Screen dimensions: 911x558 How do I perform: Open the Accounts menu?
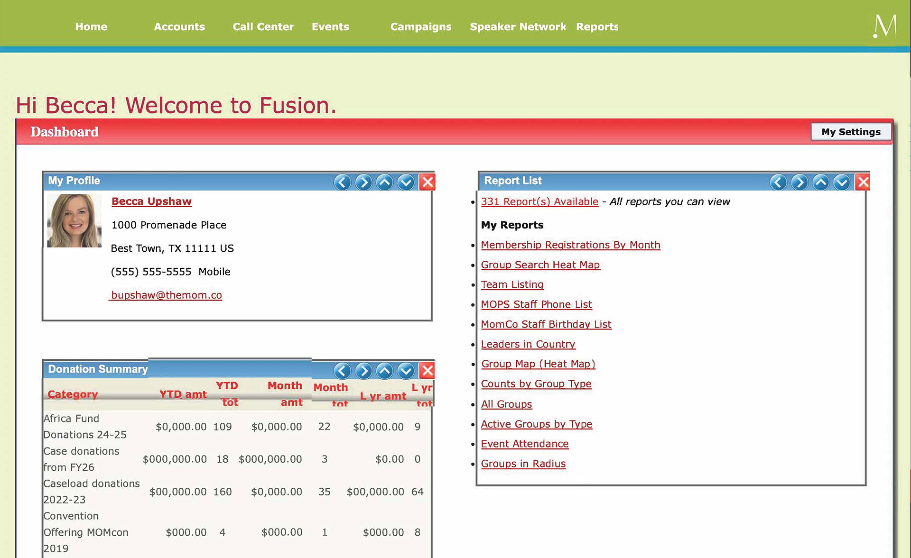point(179,27)
